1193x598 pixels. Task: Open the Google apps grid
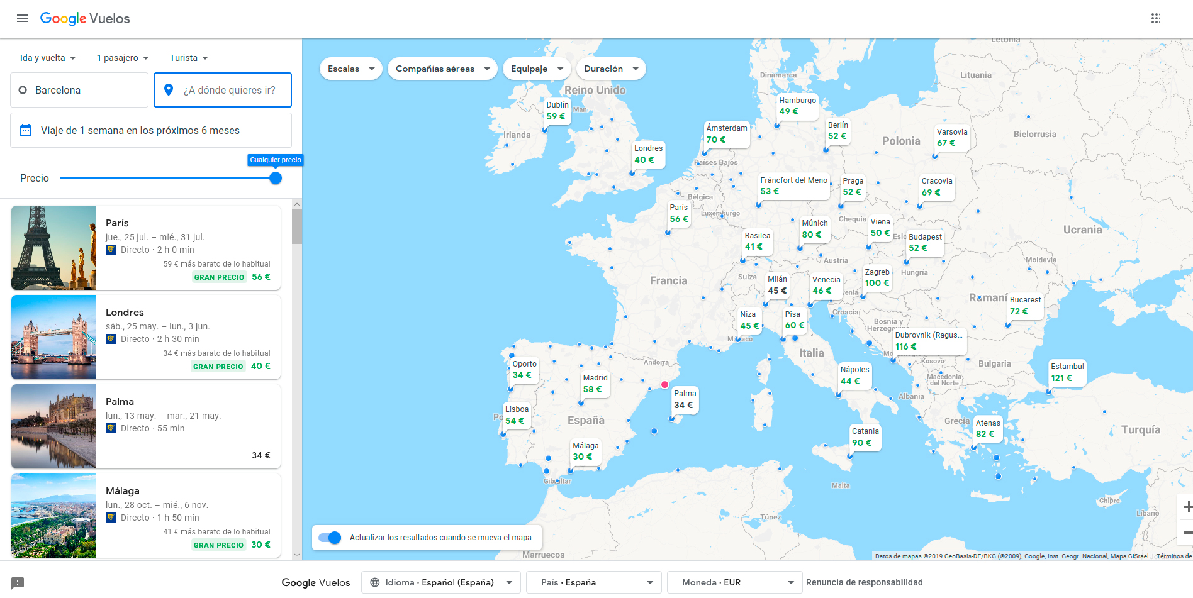(x=1156, y=18)
